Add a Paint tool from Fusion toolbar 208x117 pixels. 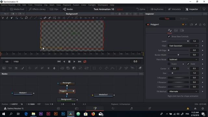click(22, 68)
